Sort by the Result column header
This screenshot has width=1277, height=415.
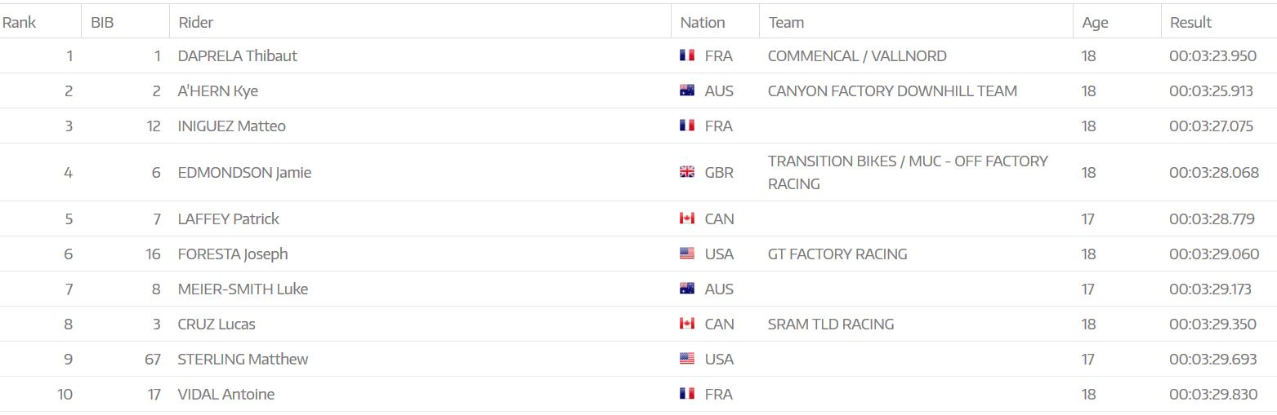(x=1190, y=23)
